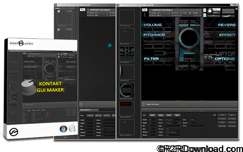Click the 00 option box under OPTIONS

[x=220, y=63]
